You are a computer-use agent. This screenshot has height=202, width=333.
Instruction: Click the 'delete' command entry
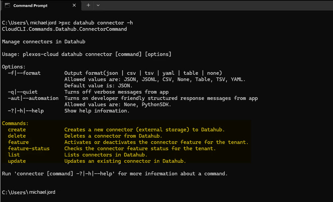tap(16, 136)
